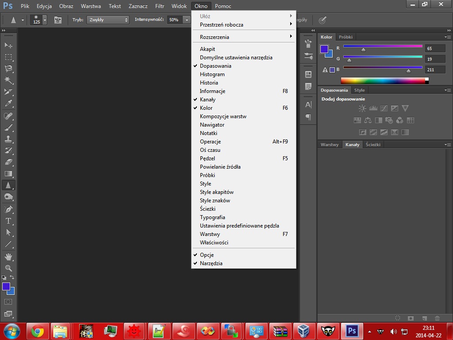Select the Crop tool

click(x=8, y=92)
